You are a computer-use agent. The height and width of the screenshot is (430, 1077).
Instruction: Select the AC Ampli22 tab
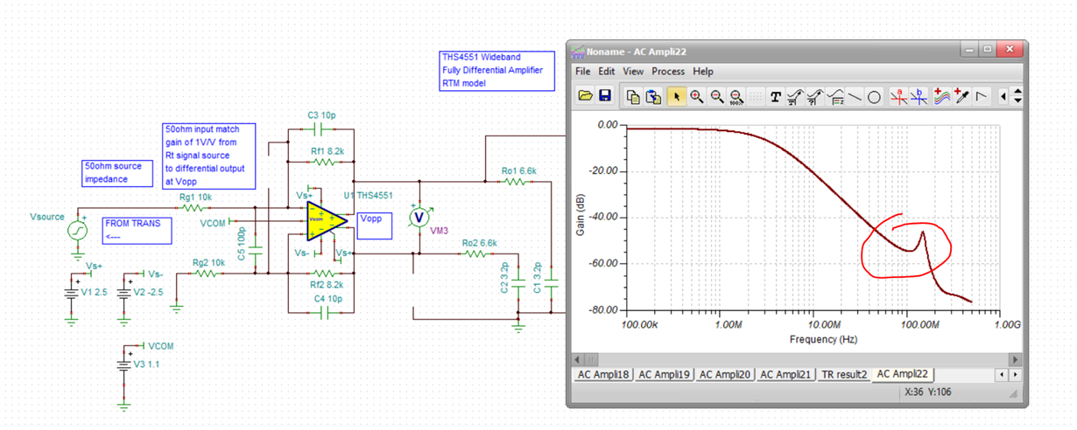coord(903,374)
